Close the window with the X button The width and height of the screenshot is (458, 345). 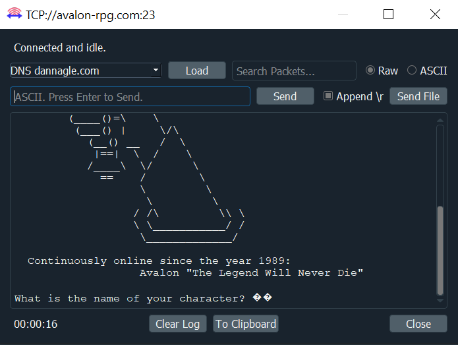435,14
